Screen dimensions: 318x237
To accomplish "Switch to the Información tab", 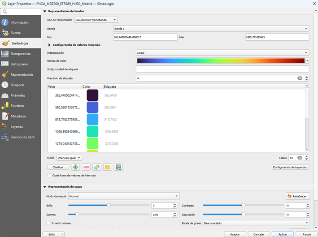I will click(x=19, y=22).
